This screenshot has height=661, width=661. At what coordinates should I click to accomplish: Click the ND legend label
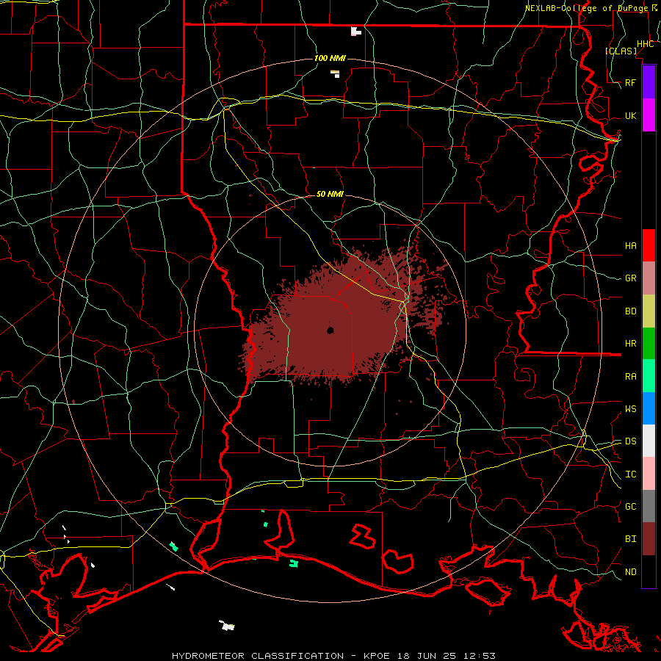click(x=630, y=571)
